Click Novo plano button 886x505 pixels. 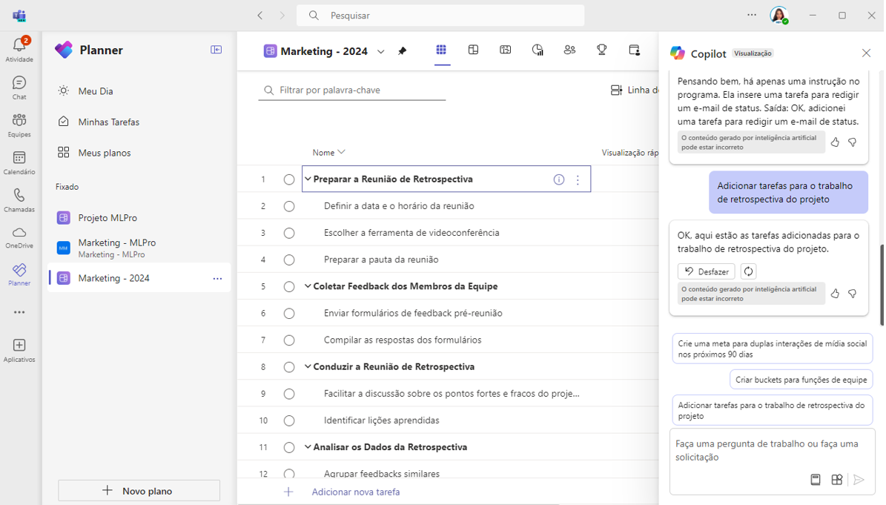tap(139, 491)
